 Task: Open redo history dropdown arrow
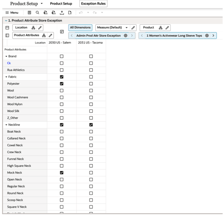pyautogui.click(x=102, y=13)
